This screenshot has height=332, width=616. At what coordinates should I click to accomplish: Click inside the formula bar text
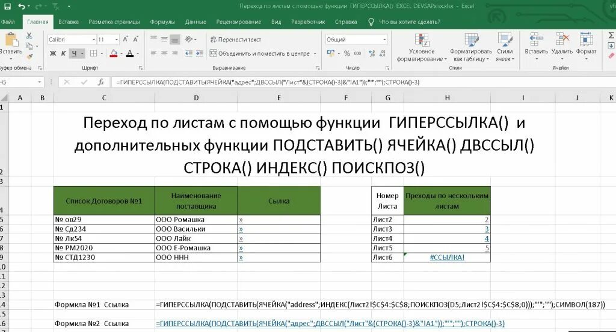(x=268, y=82)
